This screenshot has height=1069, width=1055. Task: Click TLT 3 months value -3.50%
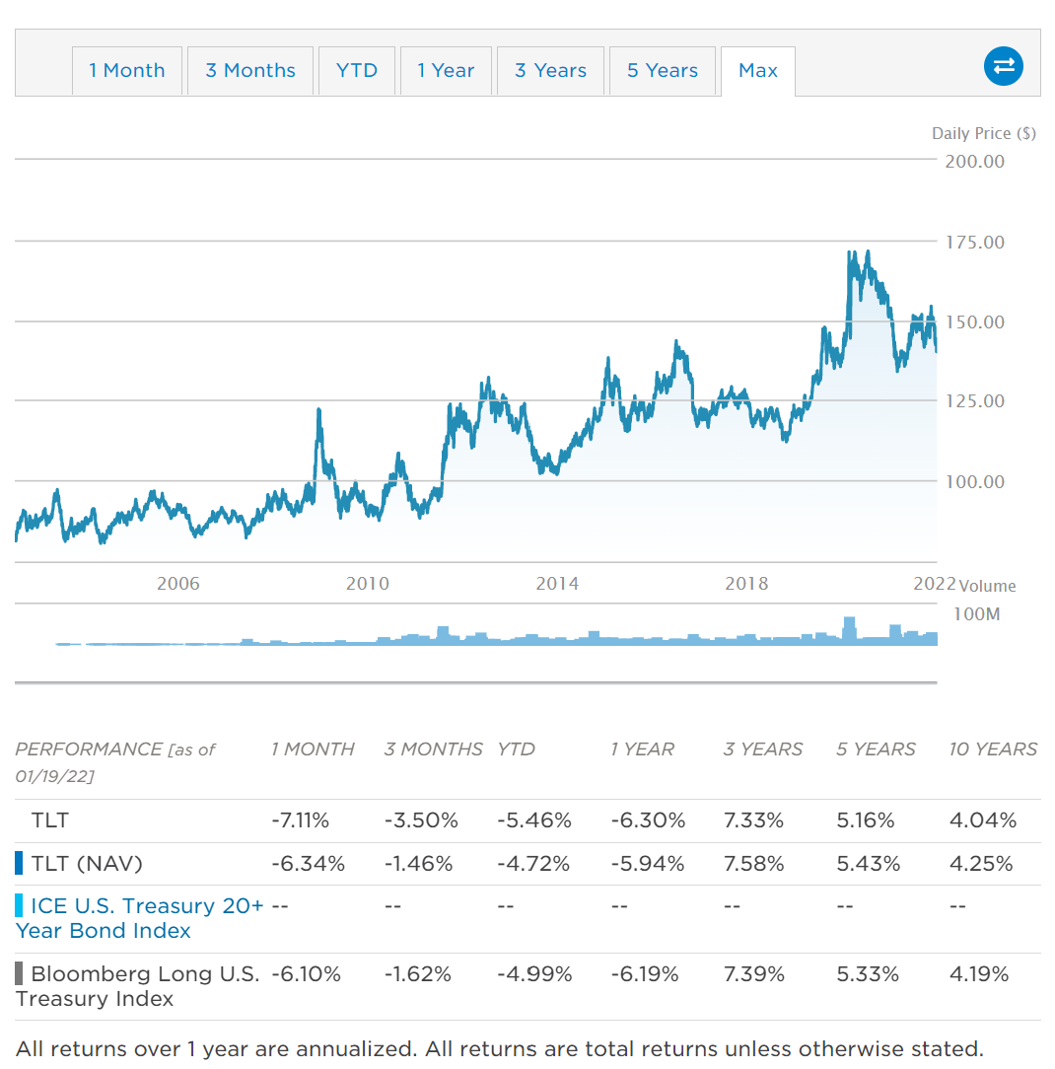pyautogui.click(x=421, y=820)
